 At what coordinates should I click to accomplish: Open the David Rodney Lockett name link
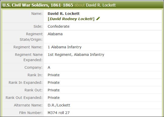(x=71, y=19)
